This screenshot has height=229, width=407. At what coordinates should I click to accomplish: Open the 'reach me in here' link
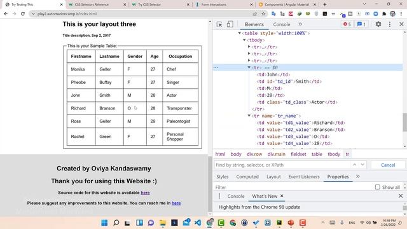[176, 203]
